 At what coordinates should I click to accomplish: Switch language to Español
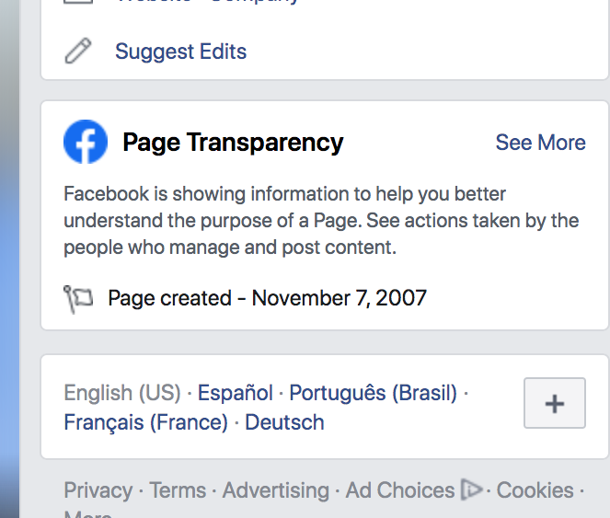point(236,393)
